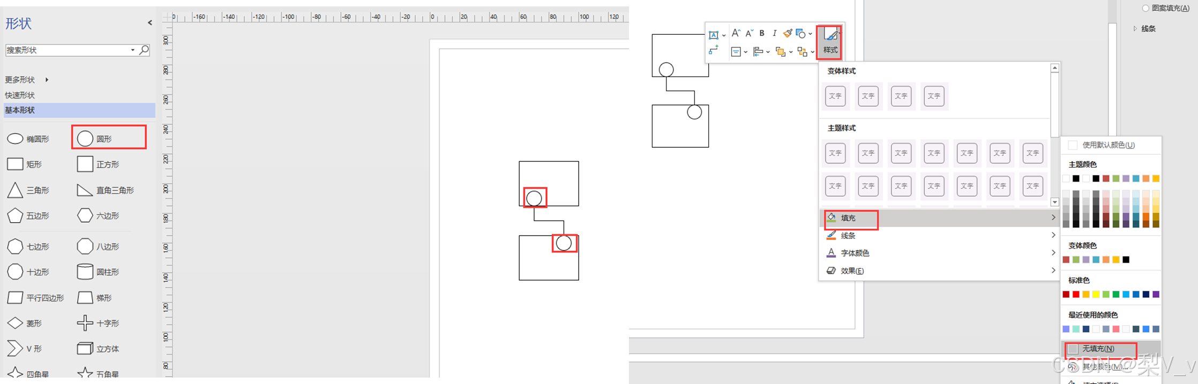1198x384 pixels.
Task: Toggle bold in mini toolbar
Action: click(762, 33)
